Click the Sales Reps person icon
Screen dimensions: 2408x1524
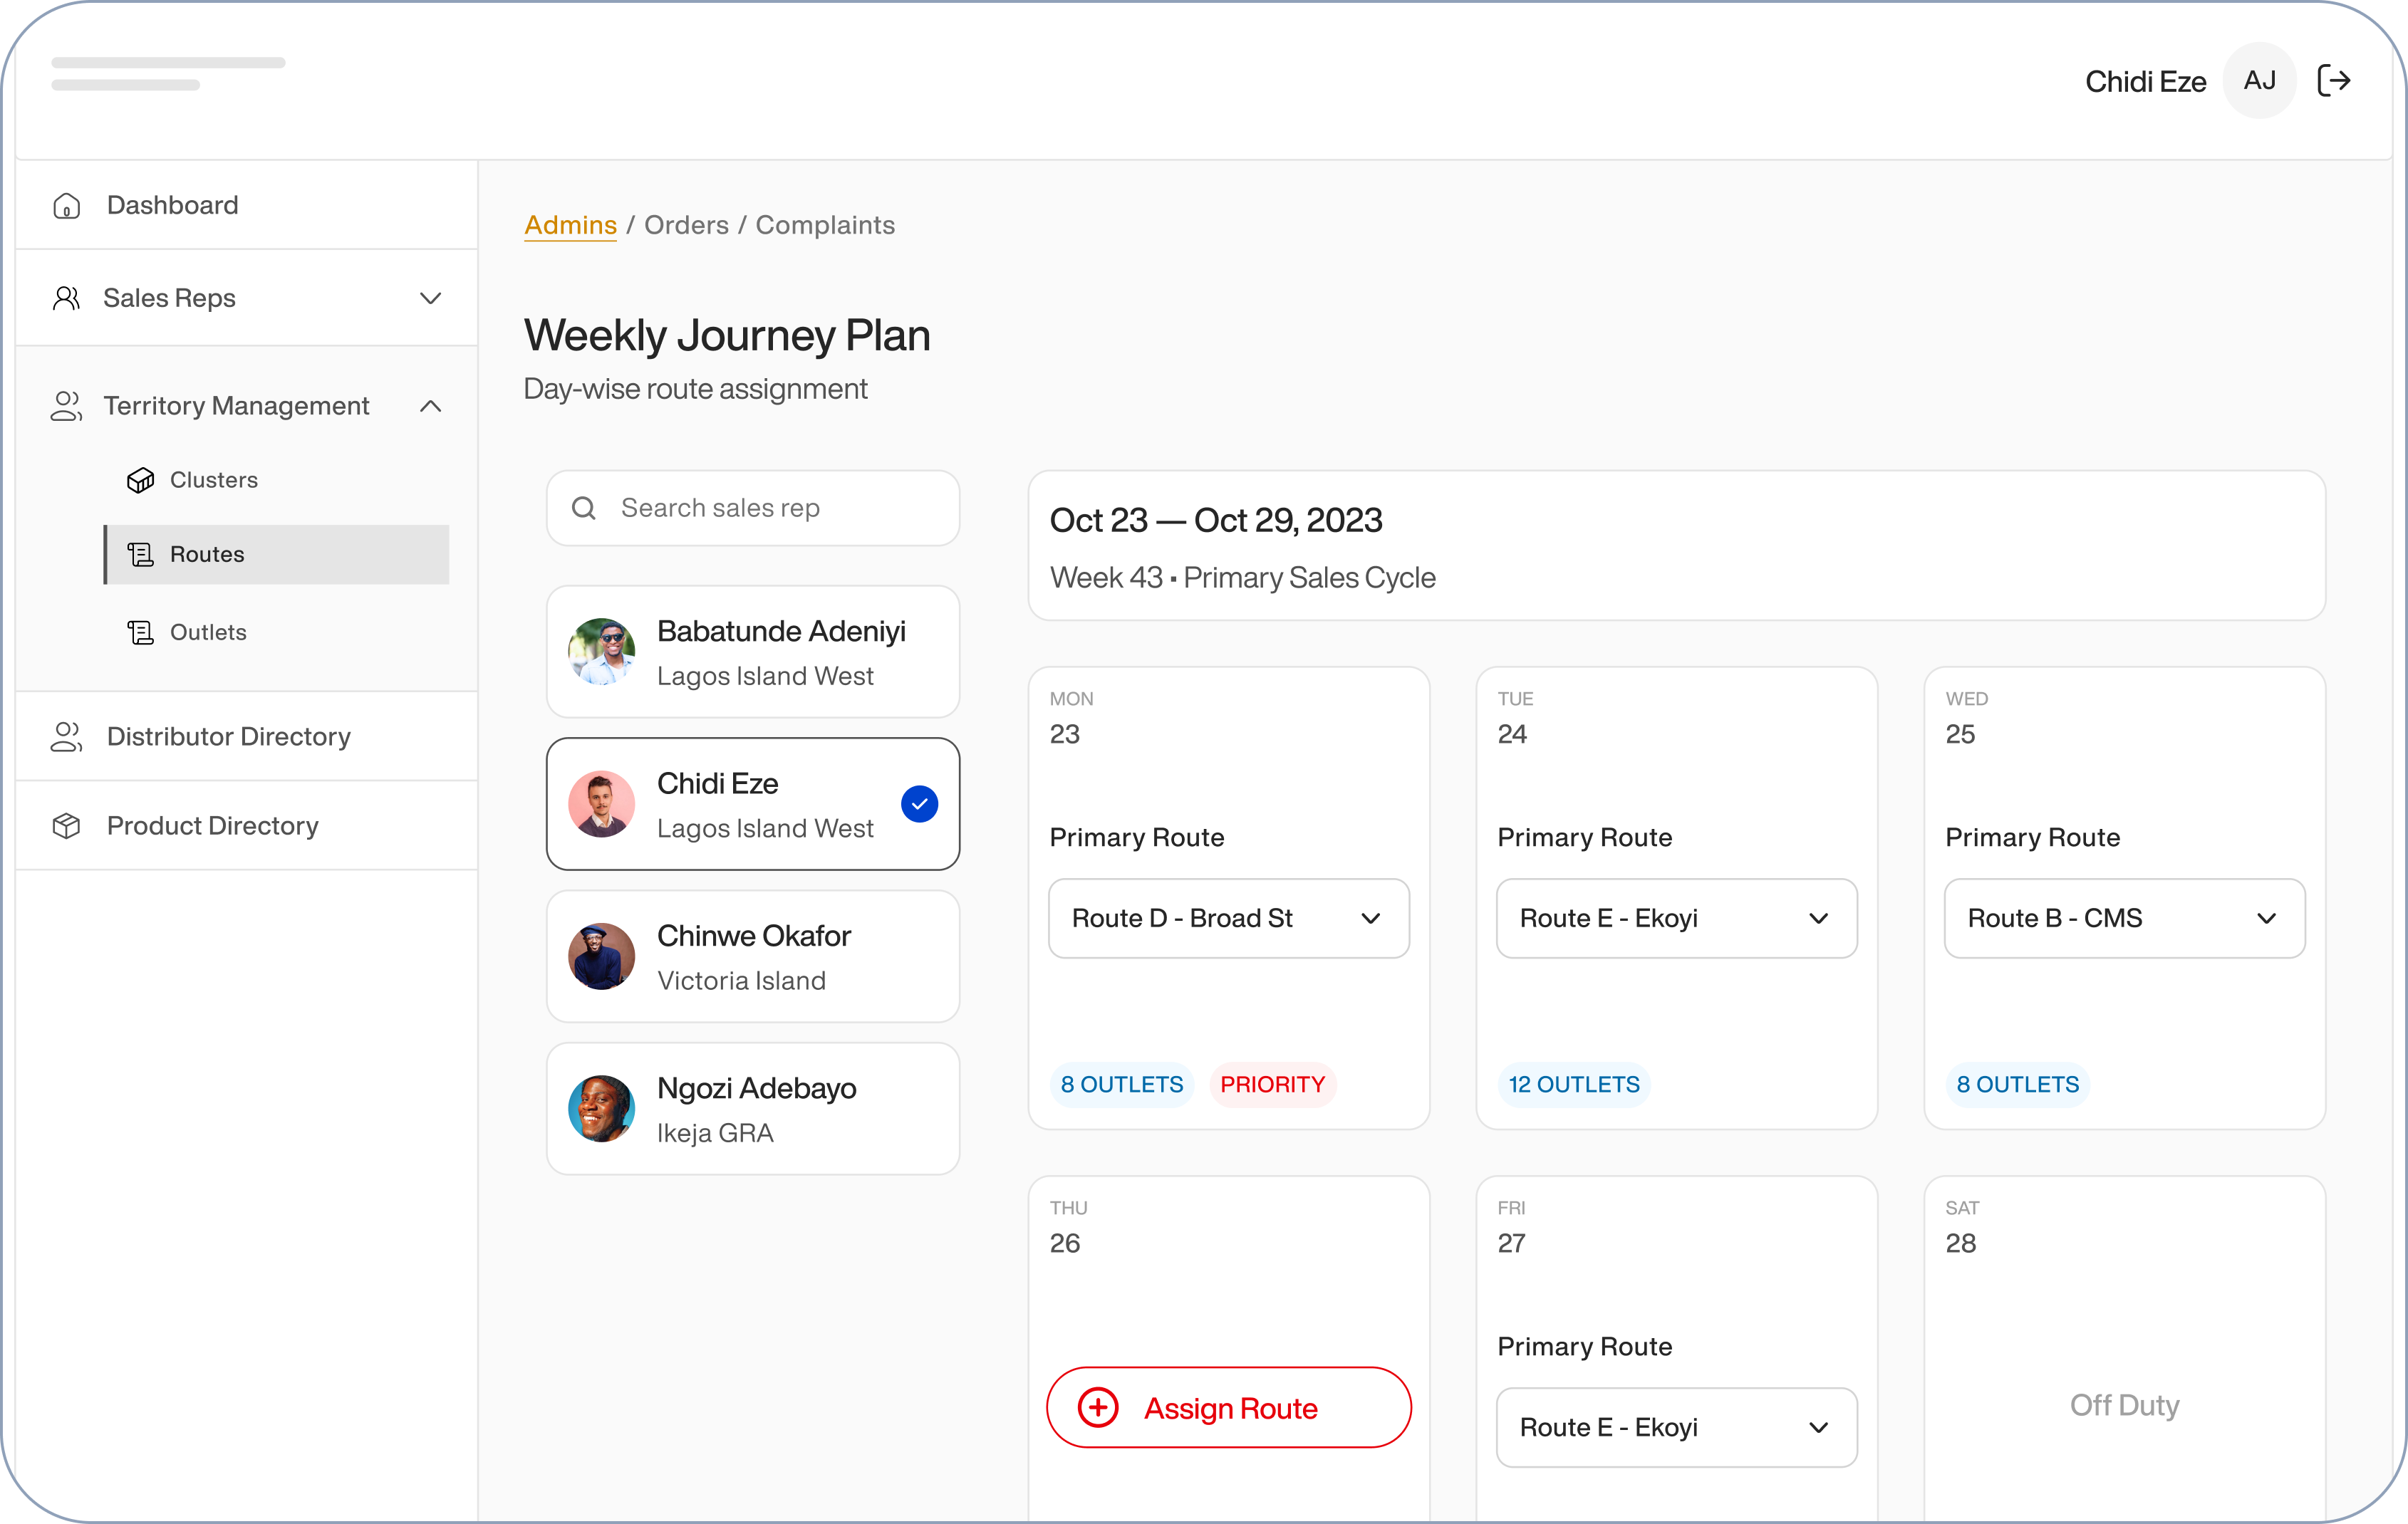pos(66,298)
